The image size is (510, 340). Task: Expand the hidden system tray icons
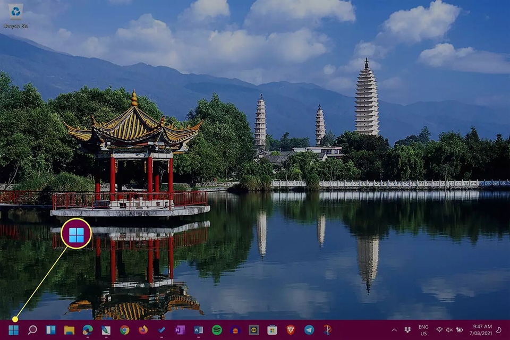coord(394,330)
